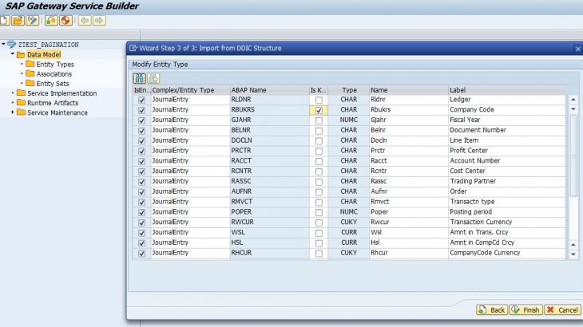The image size is (583, 327).
Task: Click the Back button
Action: (492, 310)
